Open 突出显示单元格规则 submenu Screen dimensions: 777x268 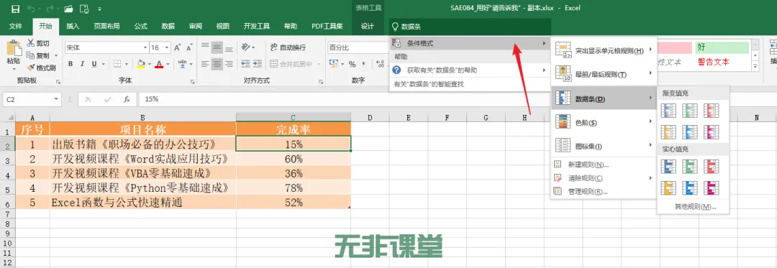[x=604, y=50]
